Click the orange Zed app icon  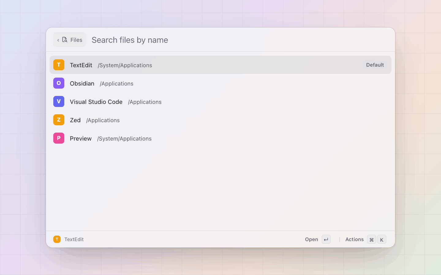tap(59, 120)
